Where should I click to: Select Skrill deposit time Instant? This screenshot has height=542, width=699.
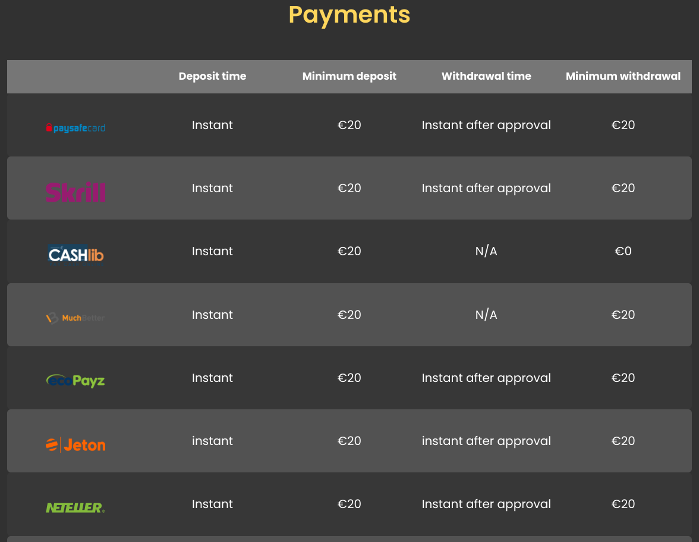tap(212, 188)
